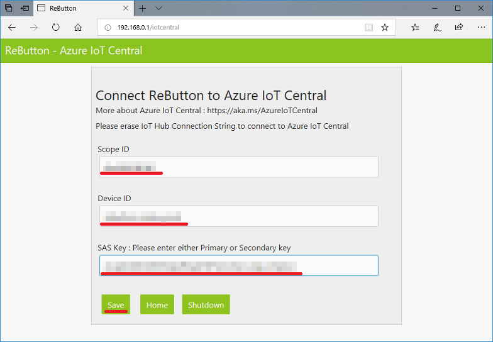Go to the browser Home icon
Screen dimensions: 493x342
coord(78,28)
